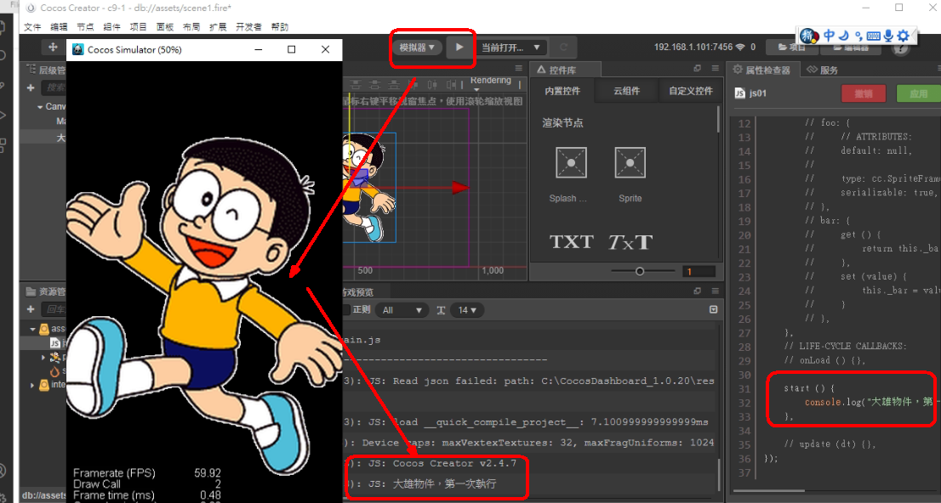
Task: Select the TXT Label node icon
Action: (572, 241)
